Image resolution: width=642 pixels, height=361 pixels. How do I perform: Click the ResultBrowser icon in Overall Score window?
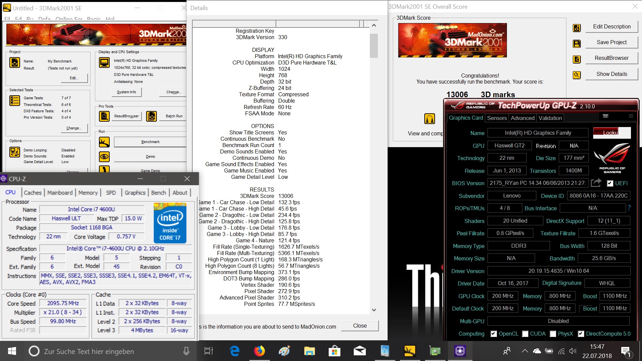click(577, 59)
